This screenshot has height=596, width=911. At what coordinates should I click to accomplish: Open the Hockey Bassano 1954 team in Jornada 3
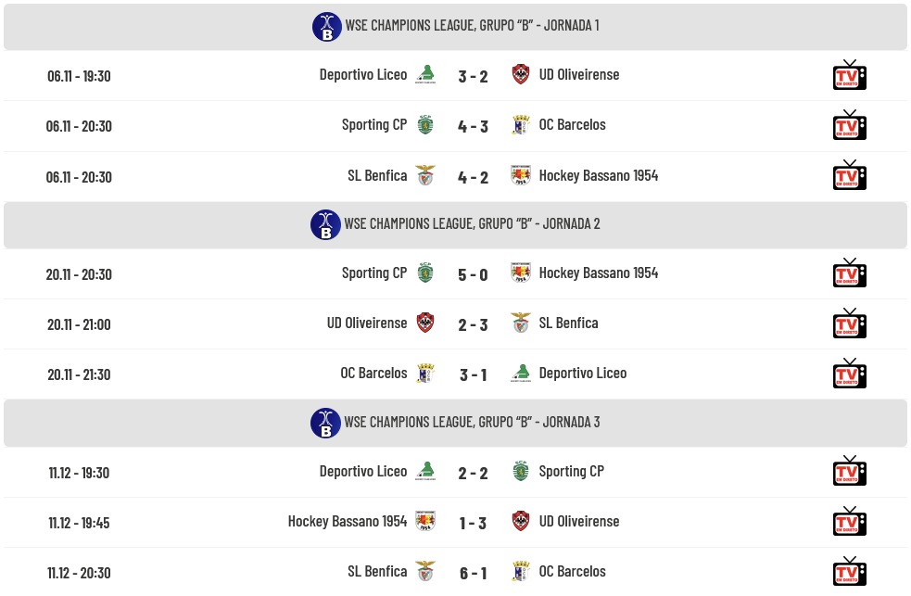click(348, 522)
